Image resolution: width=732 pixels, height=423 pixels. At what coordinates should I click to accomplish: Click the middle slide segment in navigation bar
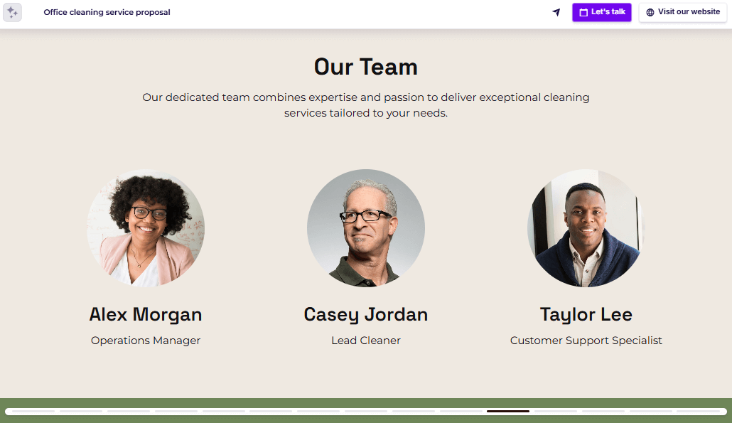click(366, 411)
